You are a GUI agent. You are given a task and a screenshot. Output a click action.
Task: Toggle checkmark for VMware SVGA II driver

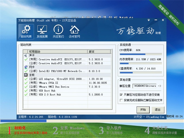26,83
